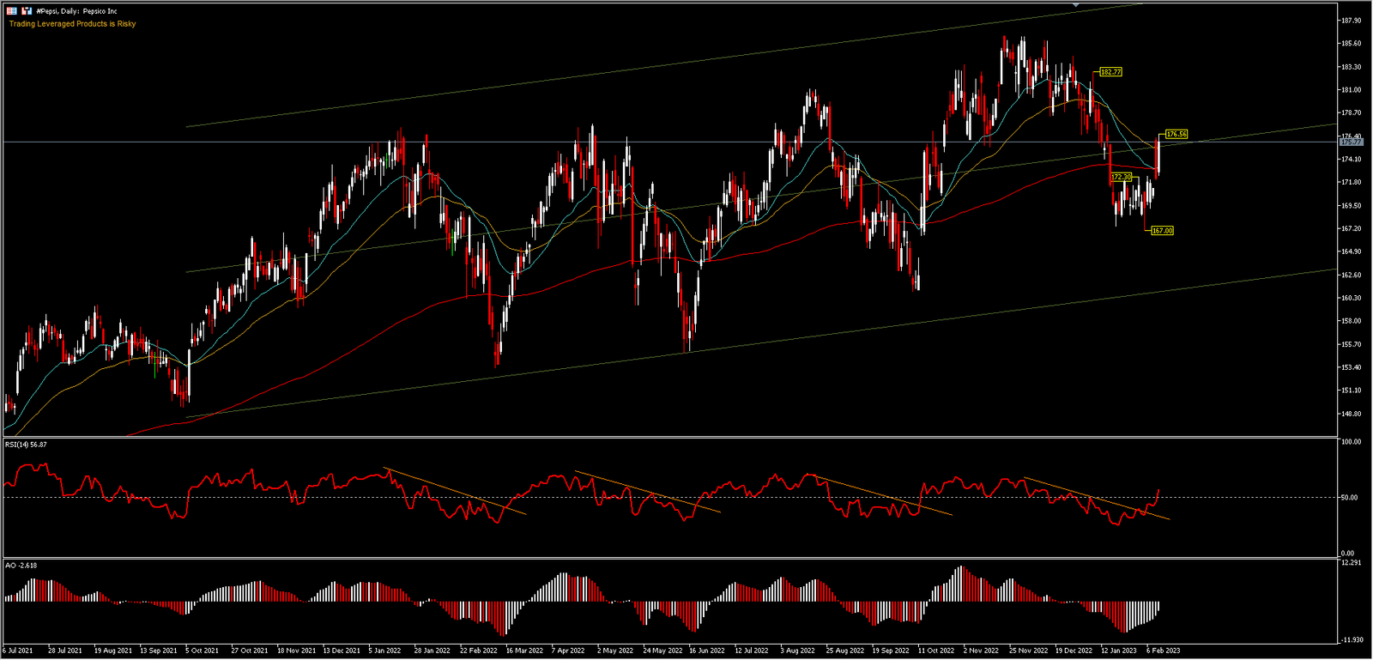Open the one-click trading panel icon

point(27,11)
